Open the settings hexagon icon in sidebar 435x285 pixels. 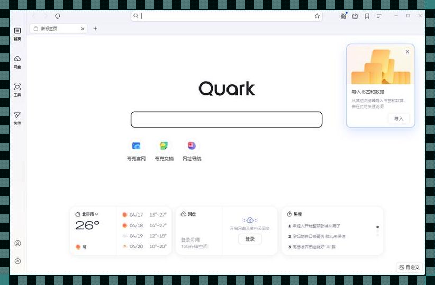coord(17,261)
